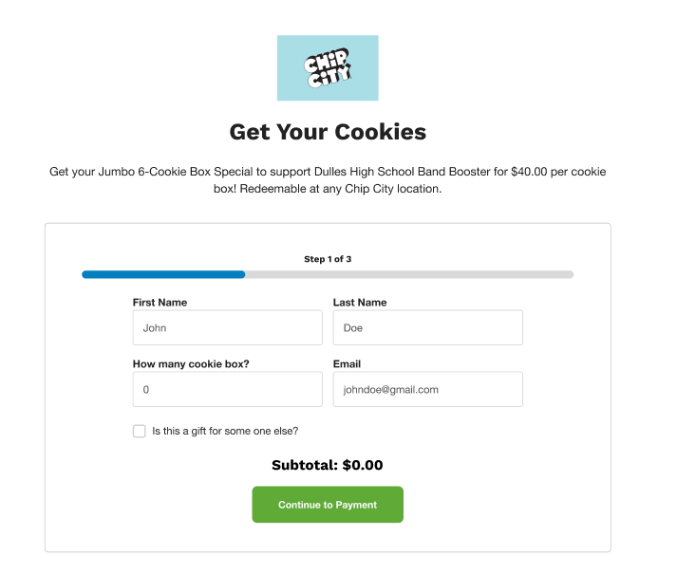Click into the Email input field
Viewport: 677px width, 574px height.
427,389
